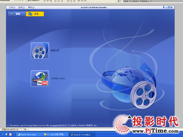Click the 上传至YouTube label text
Screen dimensions: 183x137
pos(58,79)
